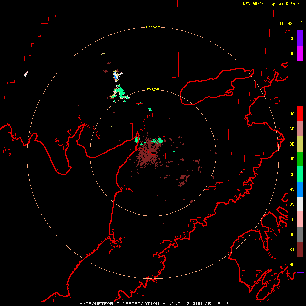
Task: Click the blue WS legend color swatch
Action: [x=300, y=189]
